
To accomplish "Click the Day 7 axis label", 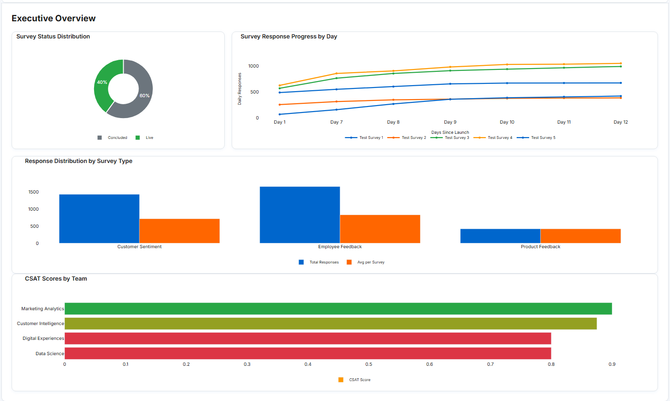I will coord(336,122).
